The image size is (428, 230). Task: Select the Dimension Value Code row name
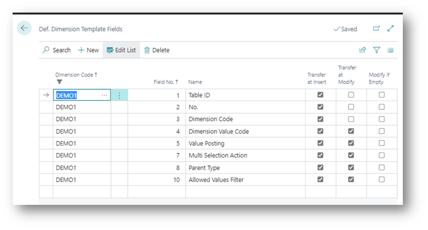[245, 131]
